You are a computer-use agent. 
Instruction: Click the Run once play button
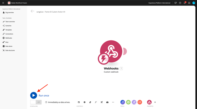[34, 95]
